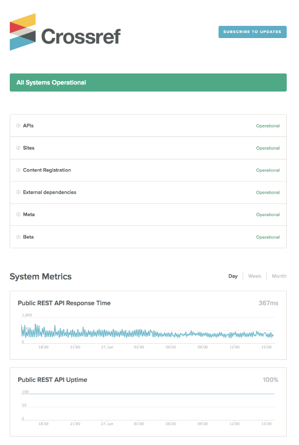Expand the Sites component group
299x445 pixels.
point(18,148)
